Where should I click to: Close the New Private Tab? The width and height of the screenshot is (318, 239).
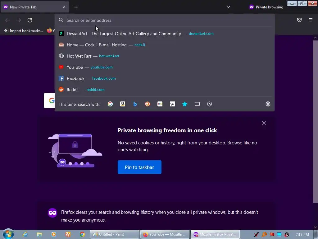(64, 7)
